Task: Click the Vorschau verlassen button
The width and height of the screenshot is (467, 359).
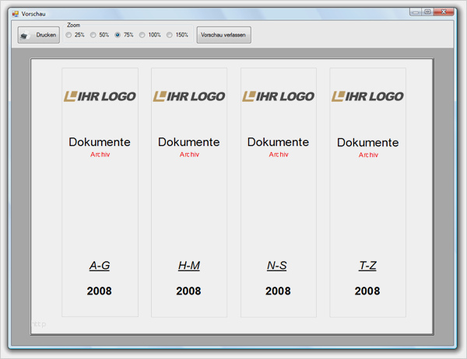Action: (223, 35)
